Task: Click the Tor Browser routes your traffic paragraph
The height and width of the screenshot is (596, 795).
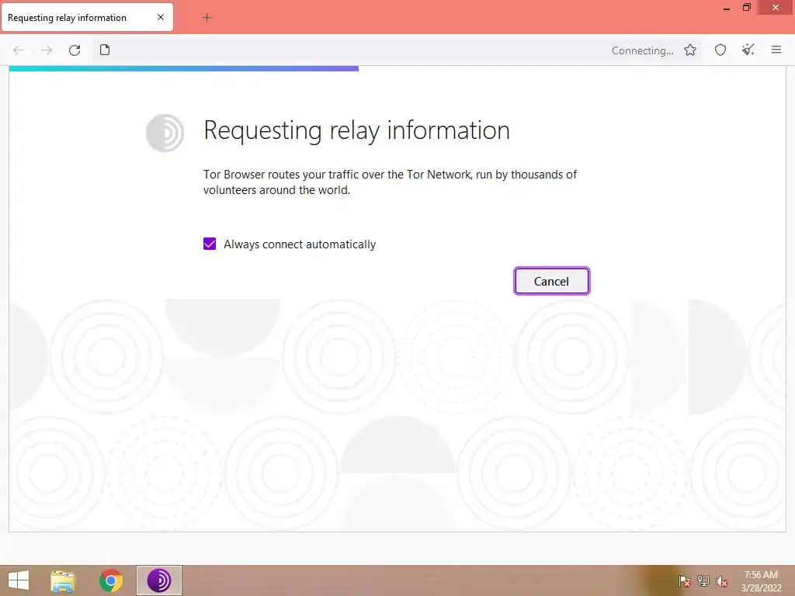Action: coord(390,182)
